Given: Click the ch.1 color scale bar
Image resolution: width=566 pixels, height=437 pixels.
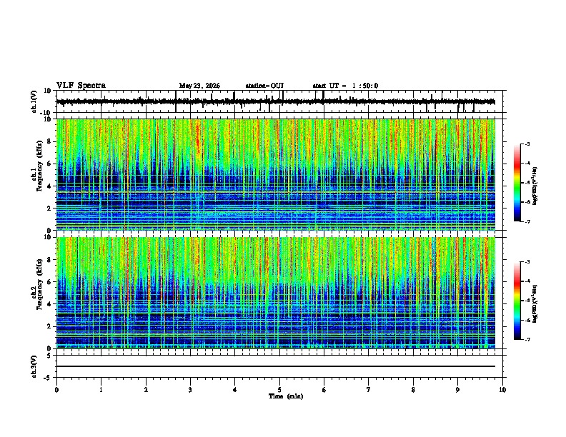Looking at the screenshot, I should pos(517,183).
